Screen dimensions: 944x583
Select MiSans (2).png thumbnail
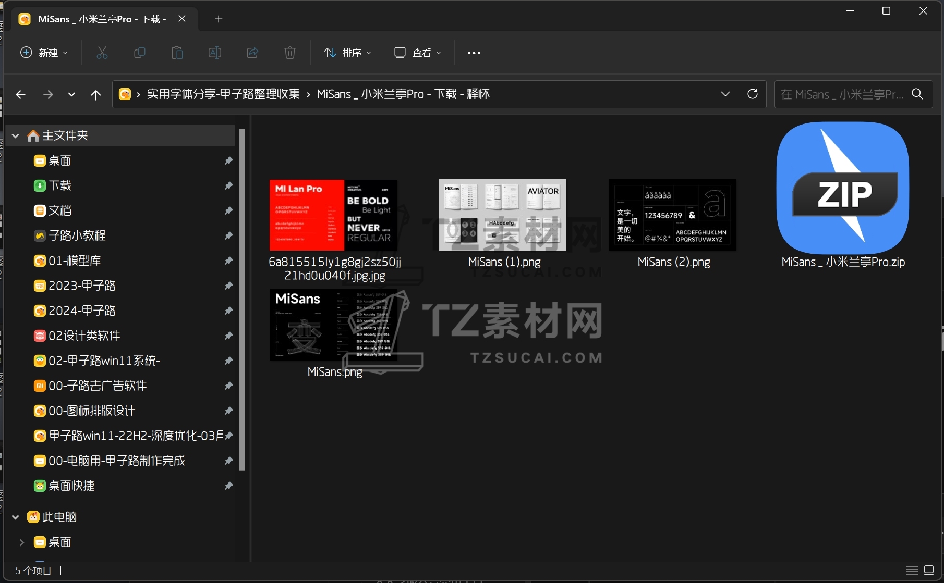(672, 215)
